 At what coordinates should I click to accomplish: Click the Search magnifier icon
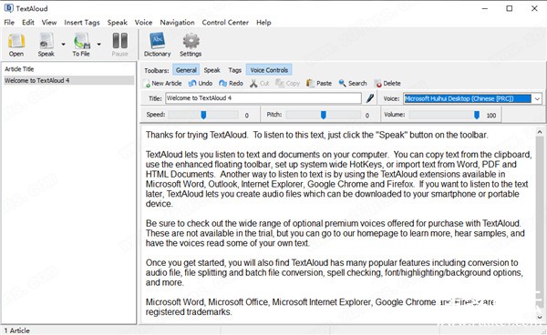click(x=342, y=83)
